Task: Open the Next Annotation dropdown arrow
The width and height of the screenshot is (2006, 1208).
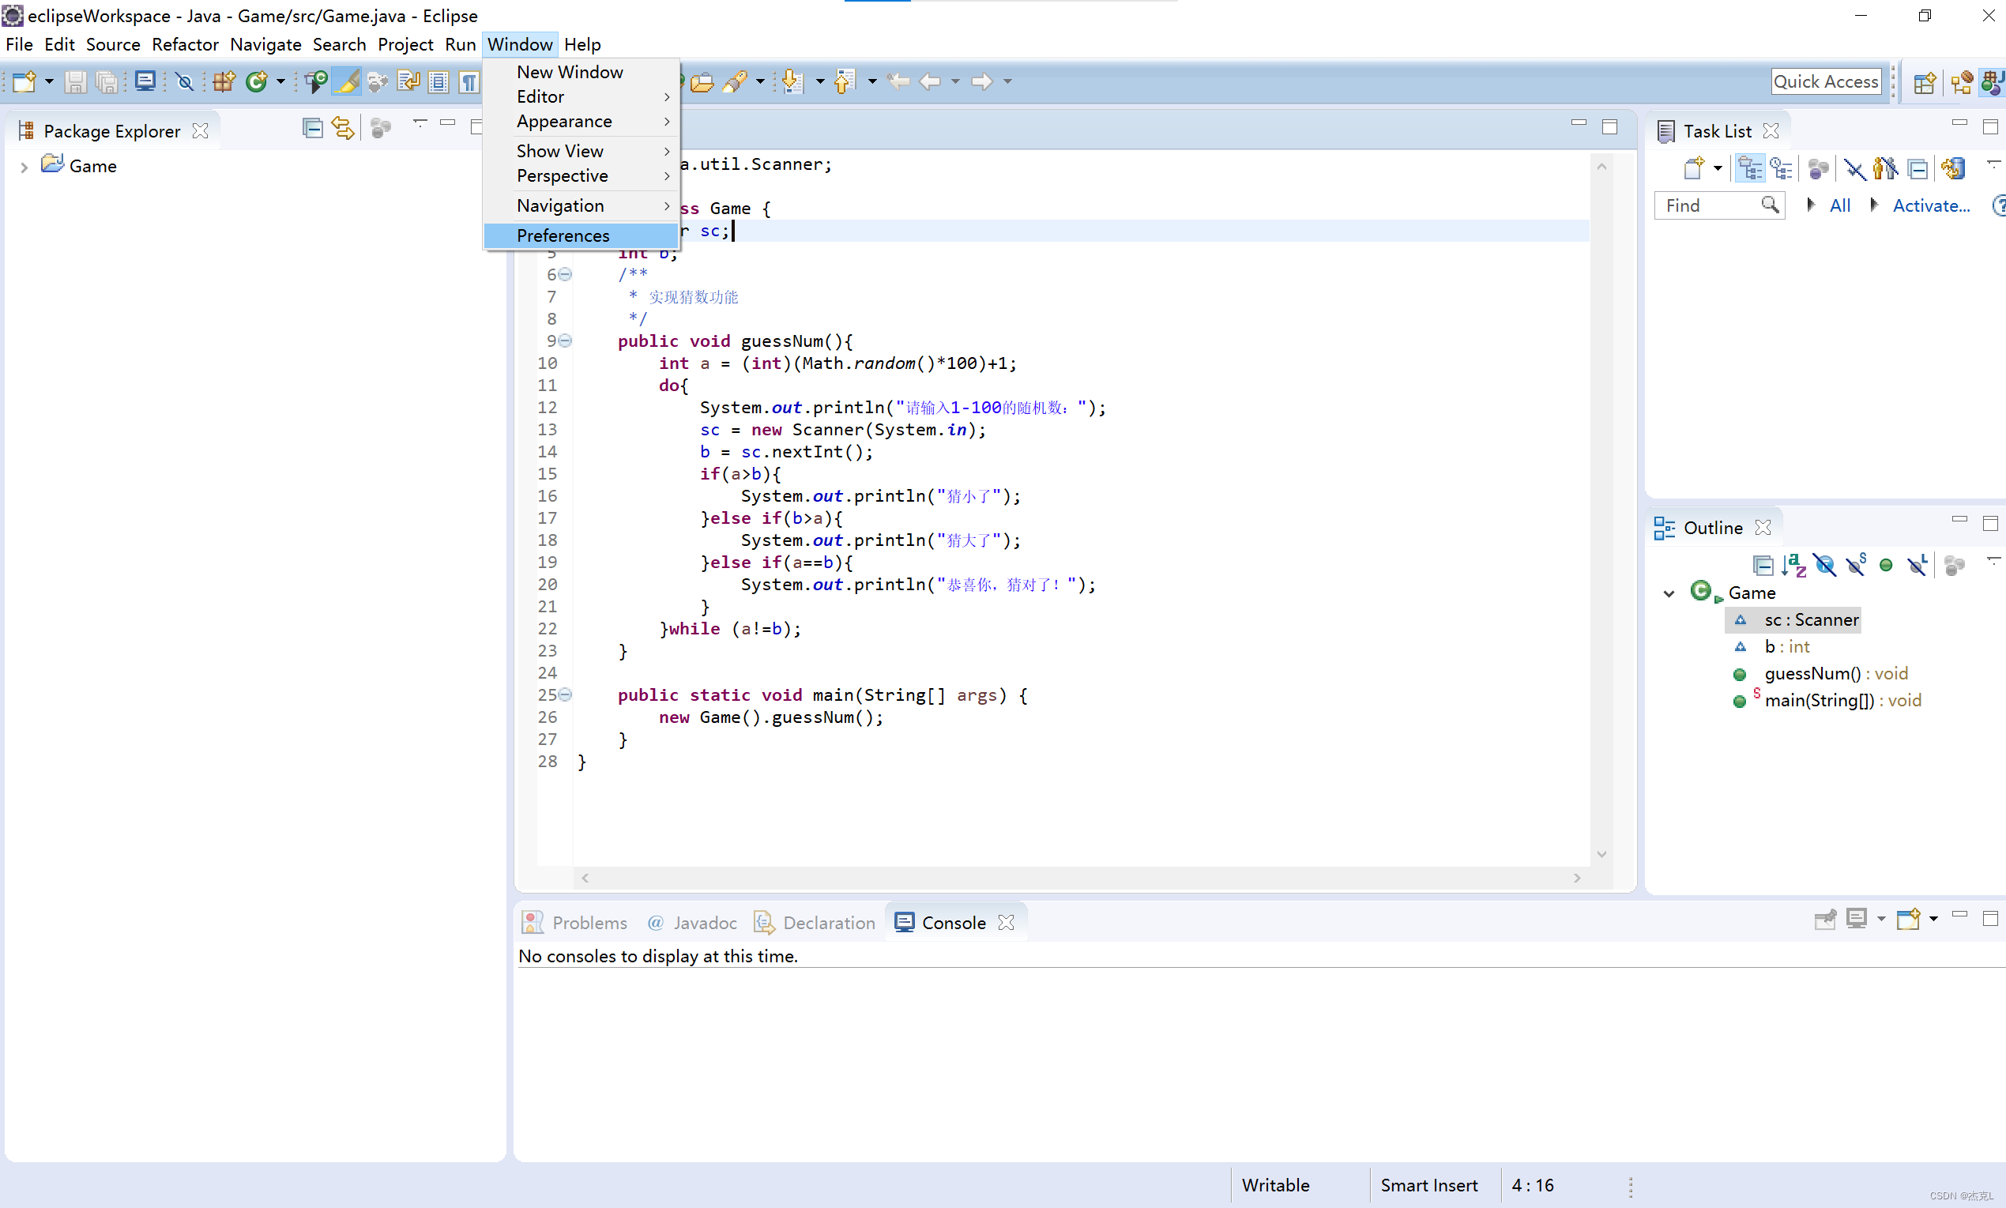Action: tap(819, 82)
